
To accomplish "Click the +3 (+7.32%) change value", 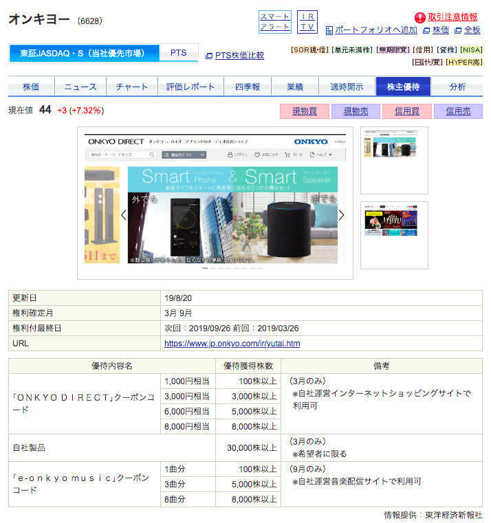I will 80,111.
